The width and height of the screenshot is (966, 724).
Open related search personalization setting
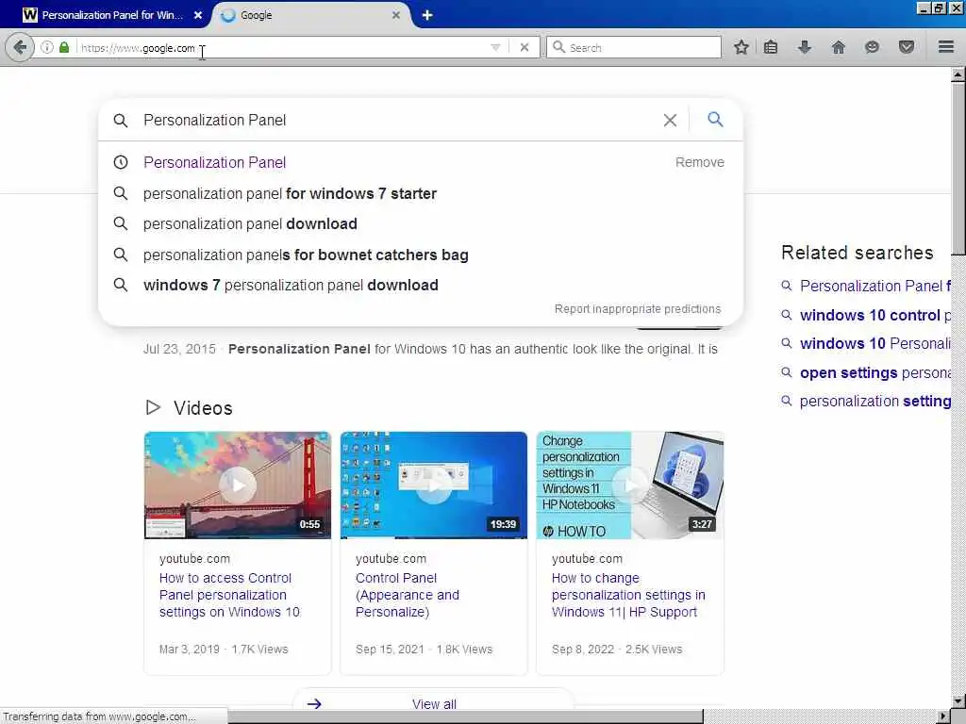click(874, 402)
